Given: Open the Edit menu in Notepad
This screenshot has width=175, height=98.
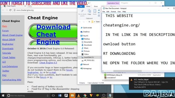Looking at the screenshot, I should tap(108, 11).
